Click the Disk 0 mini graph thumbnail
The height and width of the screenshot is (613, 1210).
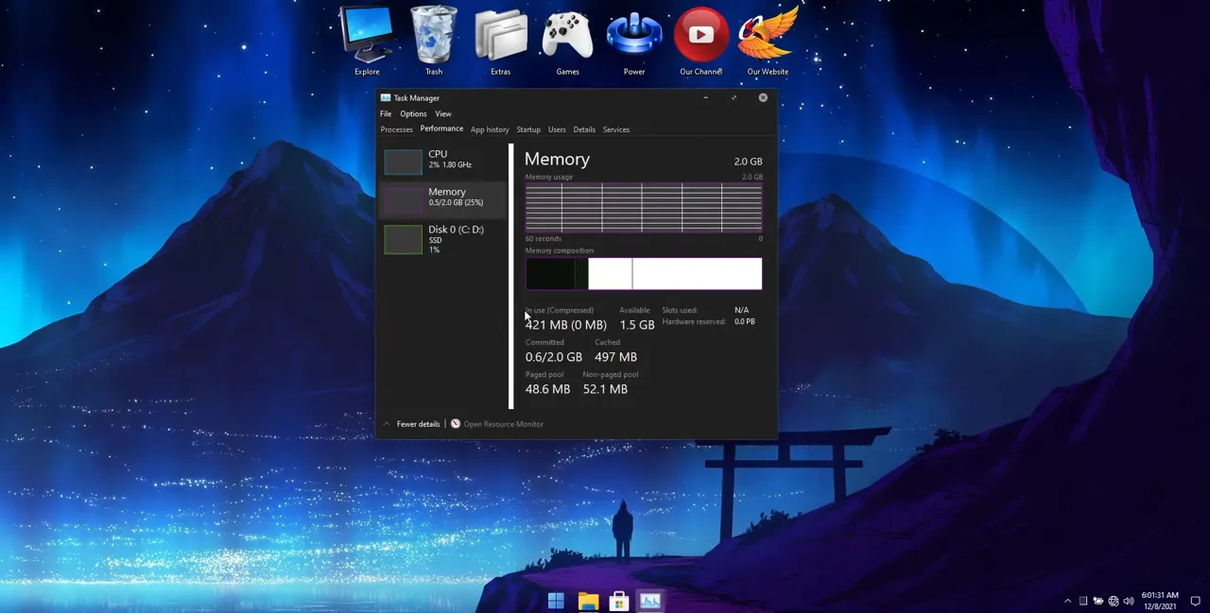pyautogui.click(x=403, y=239)
